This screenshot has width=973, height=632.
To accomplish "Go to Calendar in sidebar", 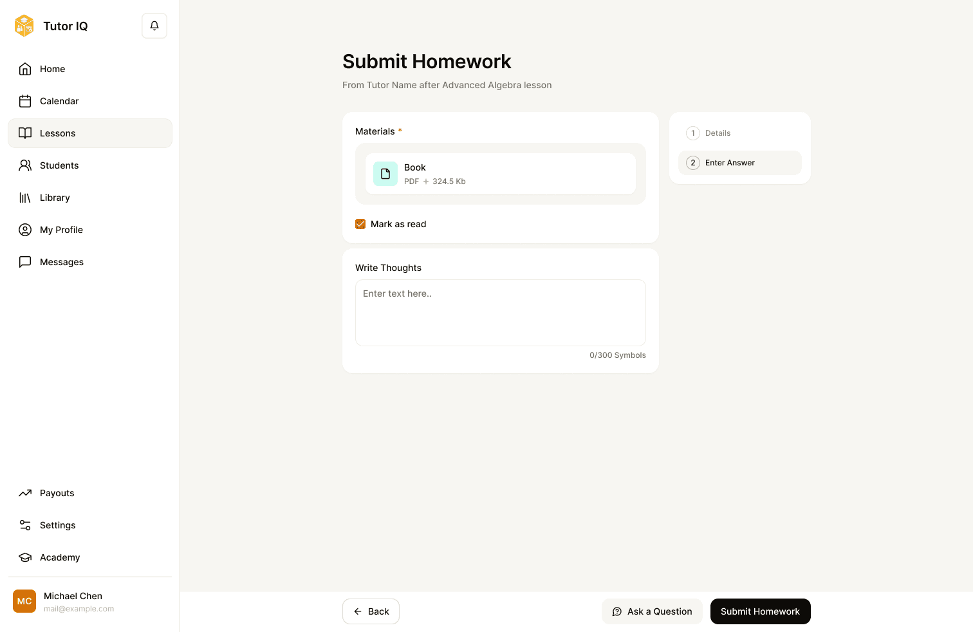I will point(90,101).
